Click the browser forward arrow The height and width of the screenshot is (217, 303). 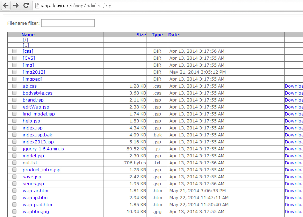16,5
